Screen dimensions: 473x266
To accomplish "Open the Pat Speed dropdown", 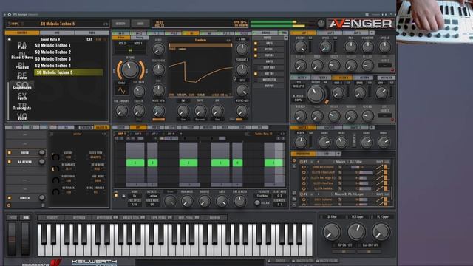I will (x=135, y=205).
